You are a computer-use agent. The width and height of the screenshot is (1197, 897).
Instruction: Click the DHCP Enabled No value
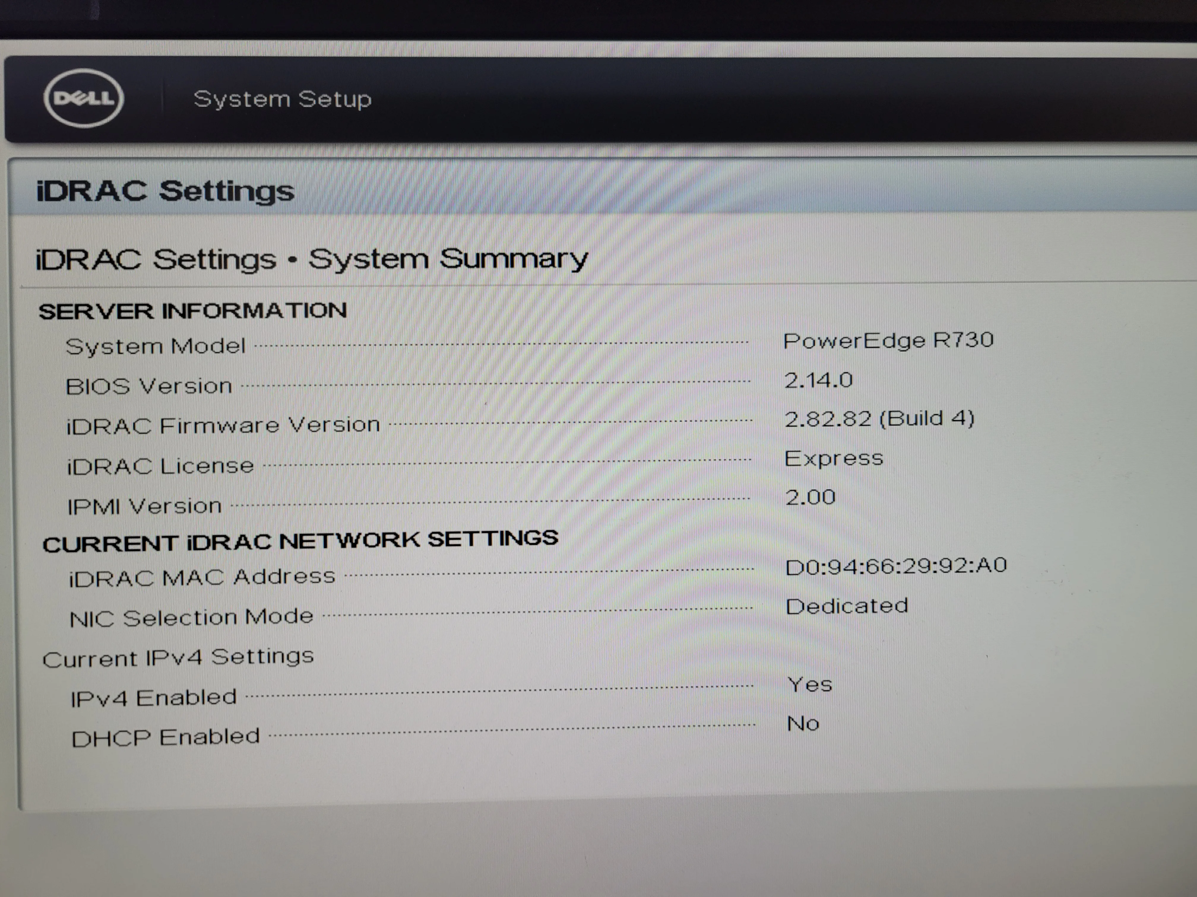click(804, 723)
